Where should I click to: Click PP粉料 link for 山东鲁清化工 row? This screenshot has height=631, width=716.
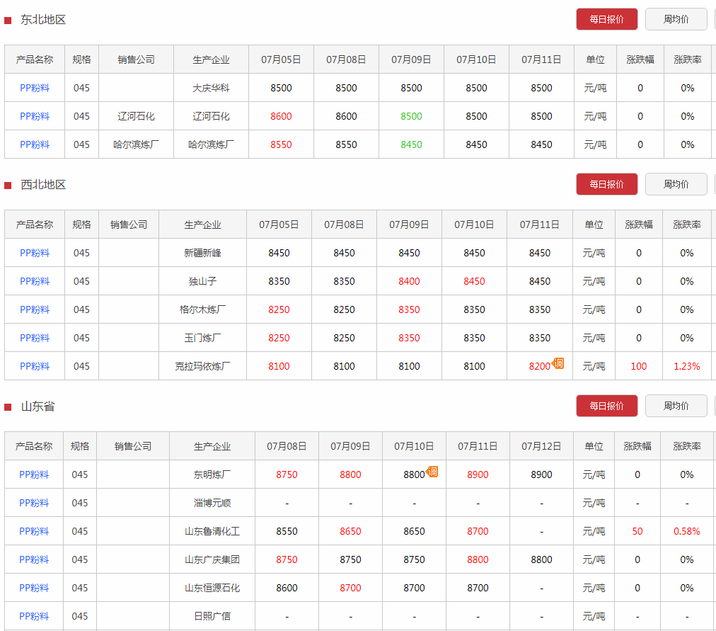pos(34,531)
